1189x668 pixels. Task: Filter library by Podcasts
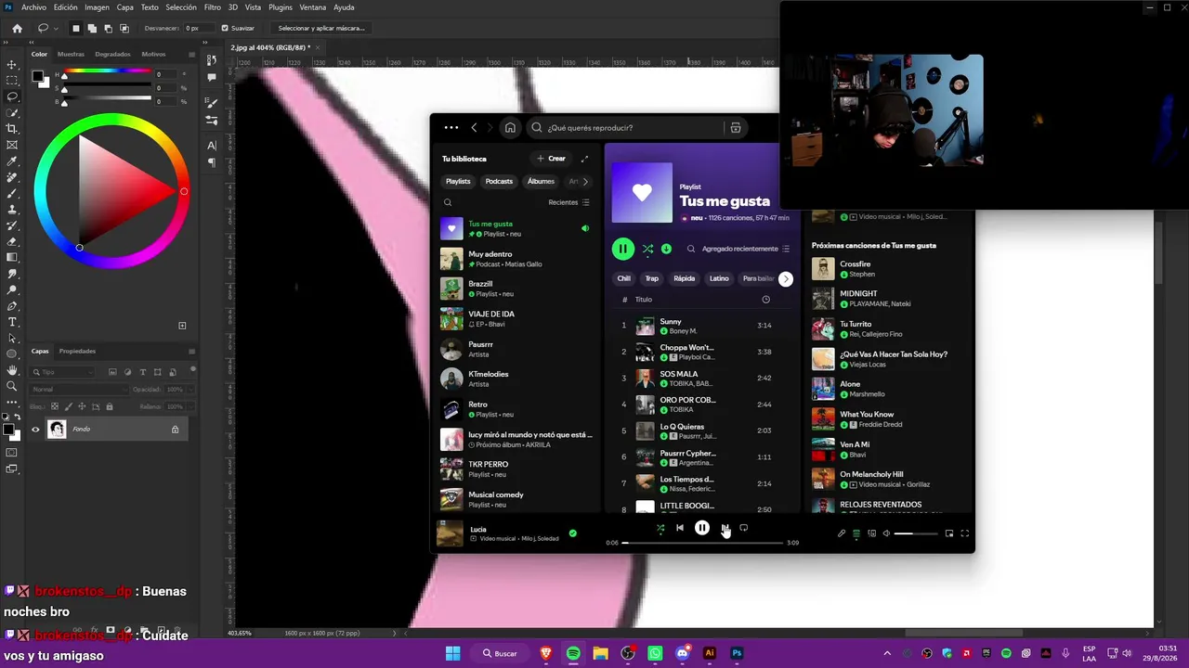click(499, 182)
